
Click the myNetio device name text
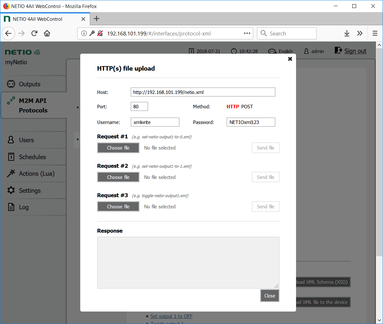pyautogui.click(x=16, y=62)
